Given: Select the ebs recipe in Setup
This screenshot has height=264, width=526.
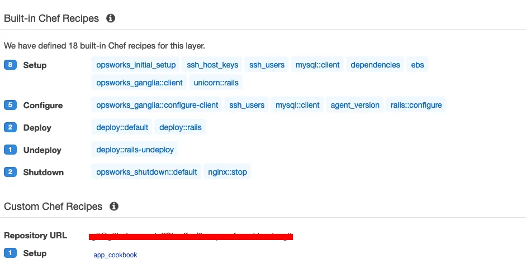Looking at the screenshot, I should [418, 65].
